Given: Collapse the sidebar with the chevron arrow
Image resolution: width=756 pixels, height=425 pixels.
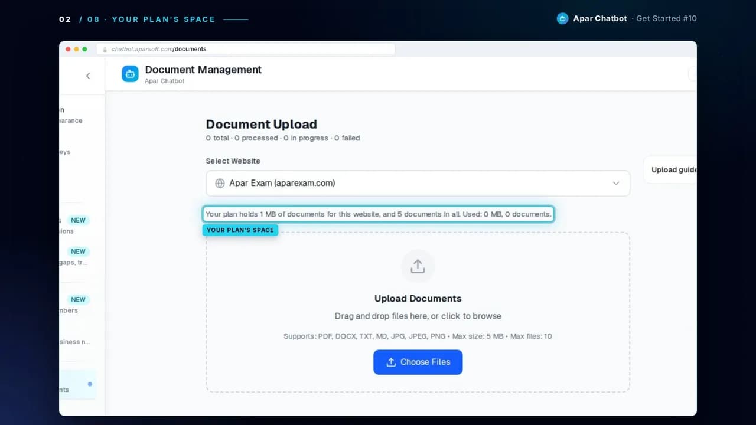Looking at the screenshot, I should [x=88, y=76].
